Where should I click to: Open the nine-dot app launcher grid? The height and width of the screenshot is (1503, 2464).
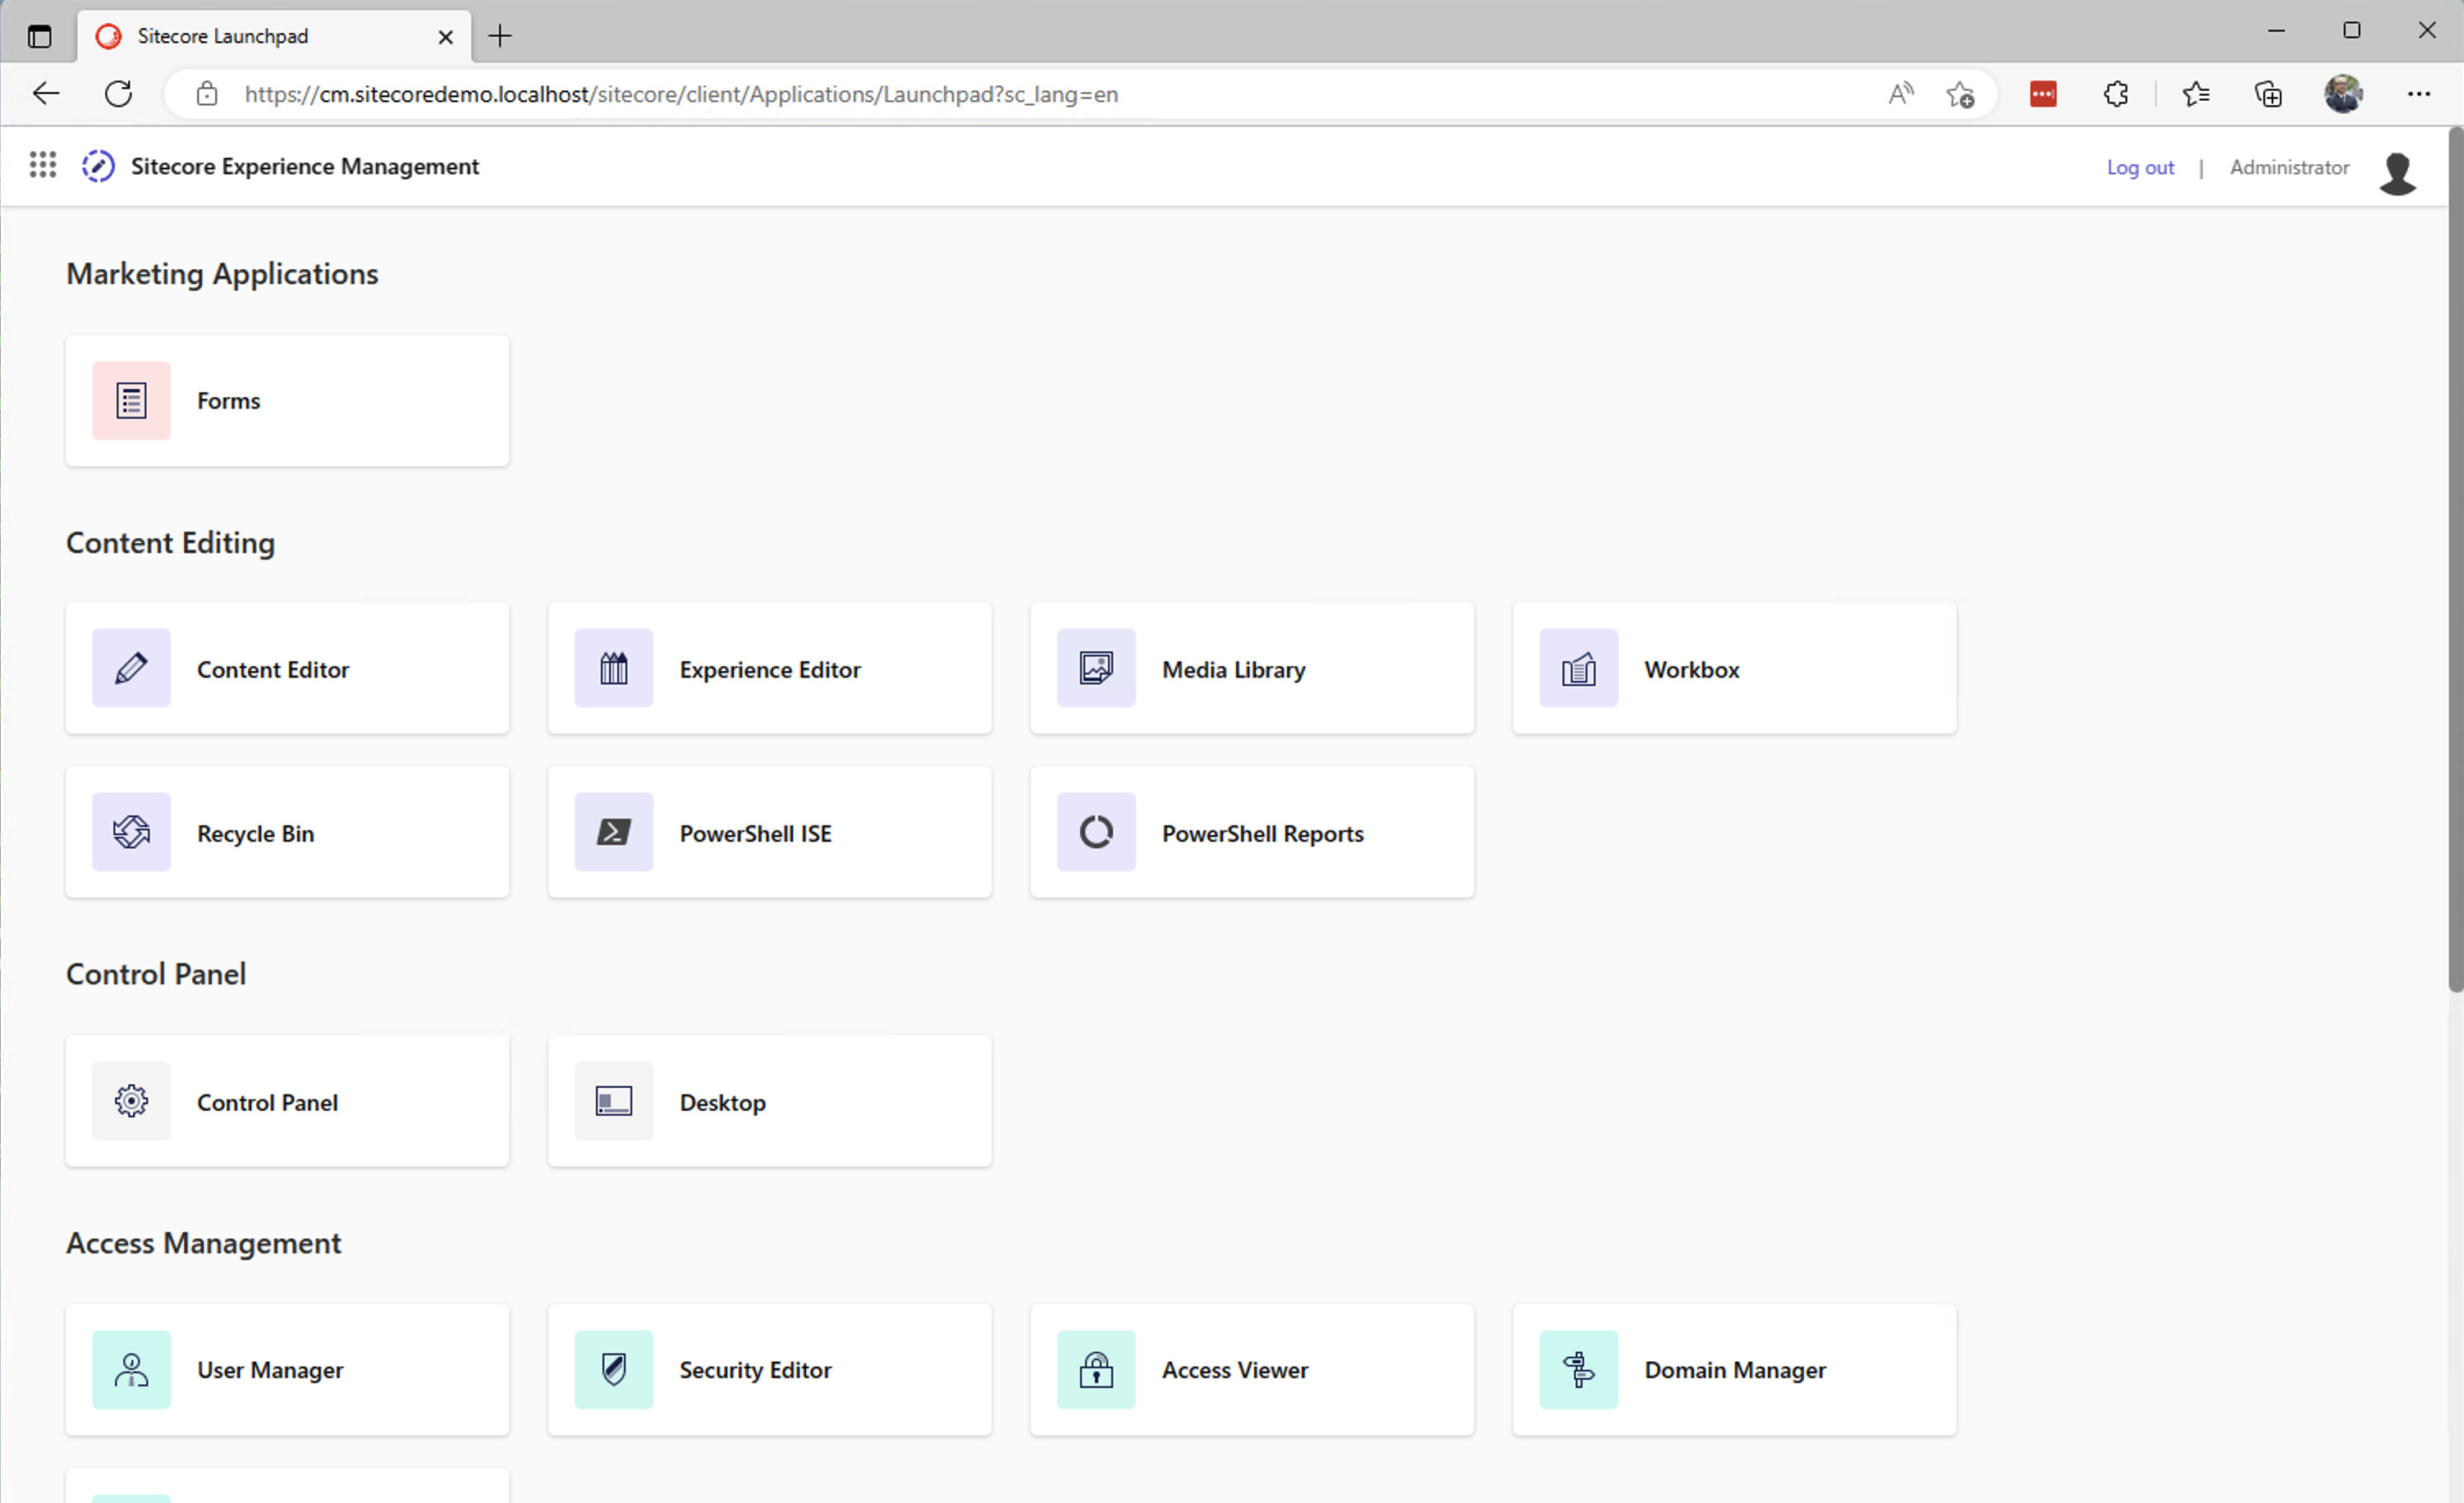(42, 165)
